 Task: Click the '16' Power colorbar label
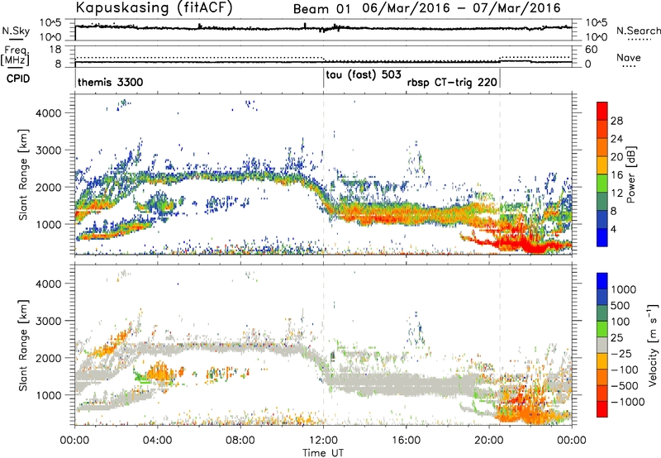coord(616,175)
